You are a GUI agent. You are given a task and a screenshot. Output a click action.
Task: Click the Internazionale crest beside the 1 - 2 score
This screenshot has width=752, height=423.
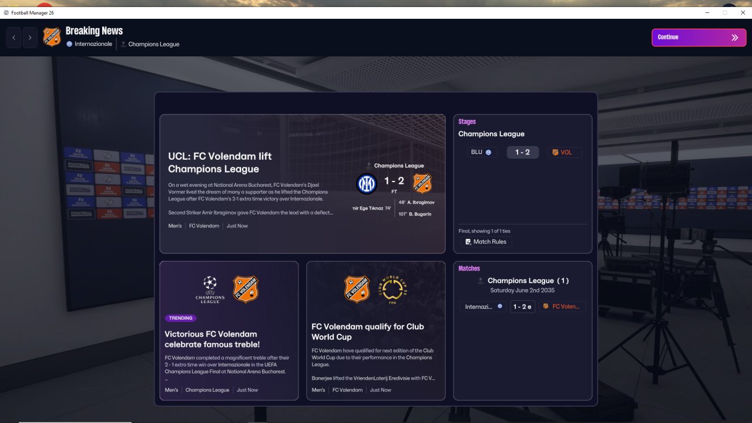pos(367,184)
